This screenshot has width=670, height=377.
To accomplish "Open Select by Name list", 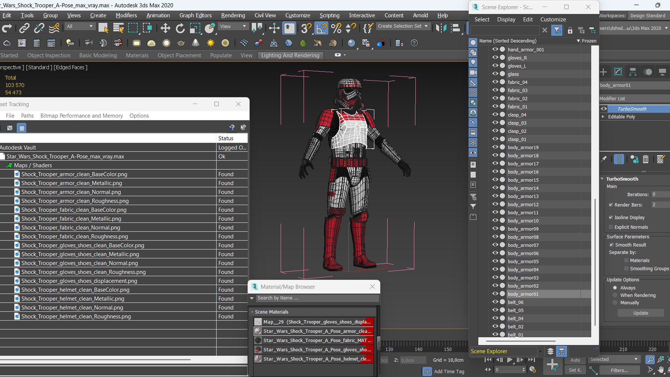I will 118,28.
